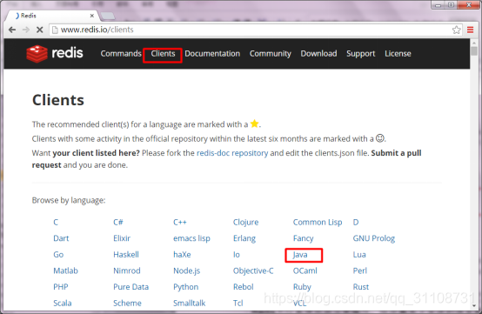This screenshot has height=314, width=482.
Task: Click the scrollbar up arrow
Action: (x=474, y=43)
